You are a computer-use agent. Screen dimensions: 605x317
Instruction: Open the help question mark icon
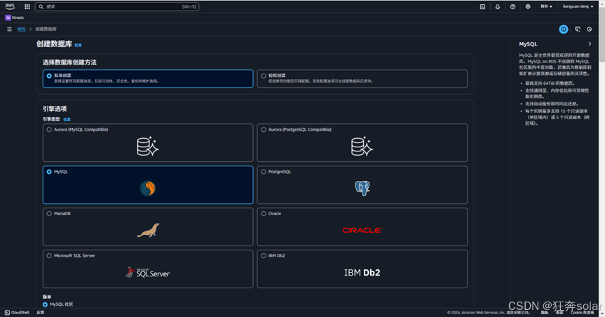pyautogui.click(x=512, y=6)
